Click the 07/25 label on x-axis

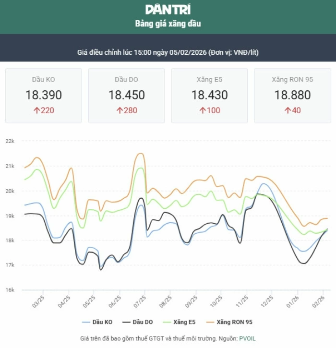(x=139, y=302)
